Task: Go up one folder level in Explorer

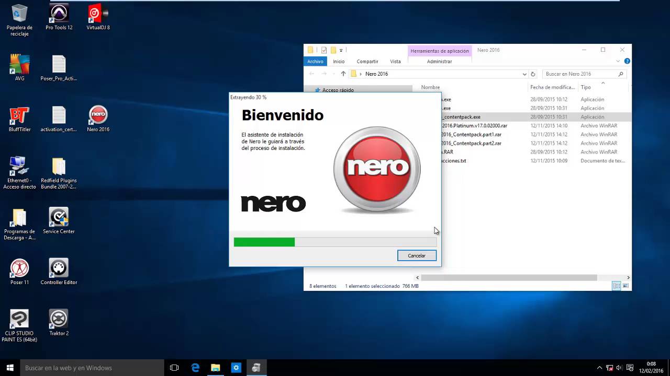Action: coord(343,74)
